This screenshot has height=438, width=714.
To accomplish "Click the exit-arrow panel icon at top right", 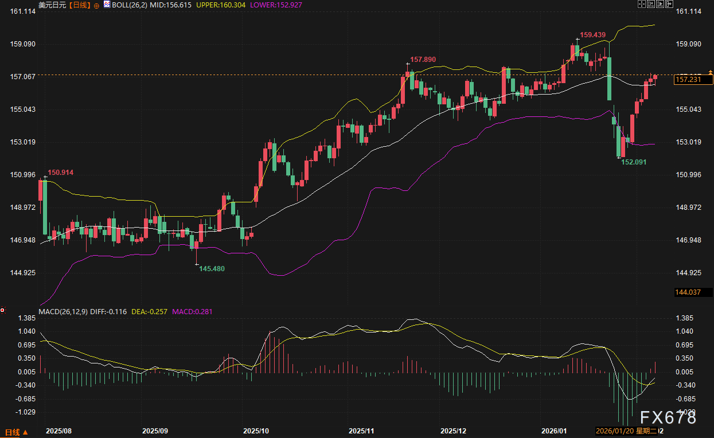I will coord(669,4).
